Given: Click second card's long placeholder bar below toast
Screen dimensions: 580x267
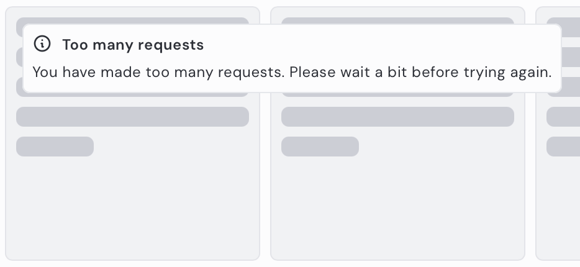Looking at the screenshot, I should pos(397,117).
